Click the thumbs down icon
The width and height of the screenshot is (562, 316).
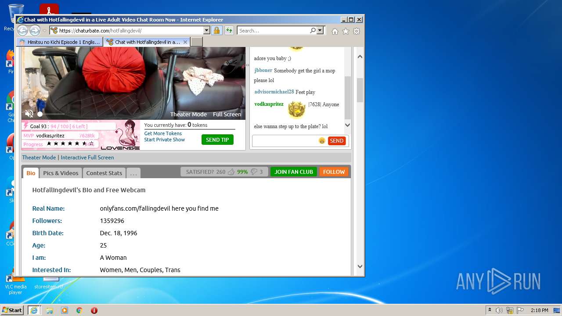pos(254,172)
